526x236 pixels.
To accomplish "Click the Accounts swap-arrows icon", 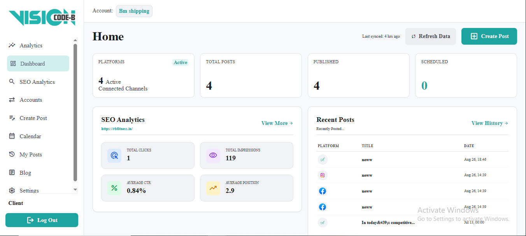I will click(12, 100).
